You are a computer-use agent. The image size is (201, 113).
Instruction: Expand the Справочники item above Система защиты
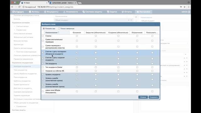(x=14, y=106)
